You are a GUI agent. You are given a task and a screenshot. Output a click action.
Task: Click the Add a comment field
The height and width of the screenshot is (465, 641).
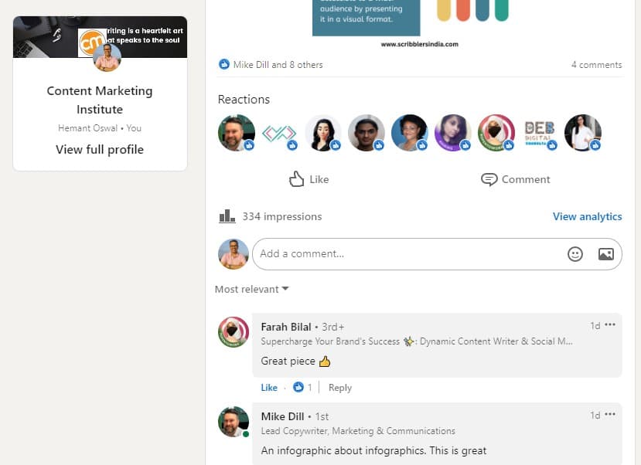tap(437, 254)
